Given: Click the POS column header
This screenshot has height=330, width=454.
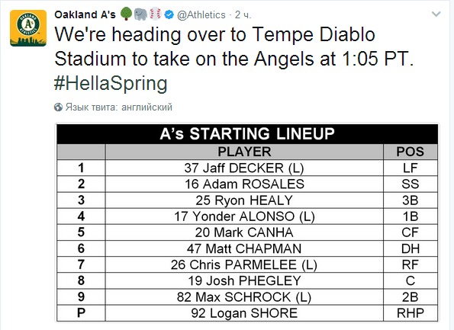Looking at the screenshot, I should (x=411, y=152).
